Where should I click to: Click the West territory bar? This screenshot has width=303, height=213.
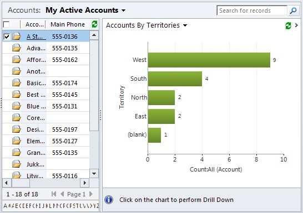point(209,60)
